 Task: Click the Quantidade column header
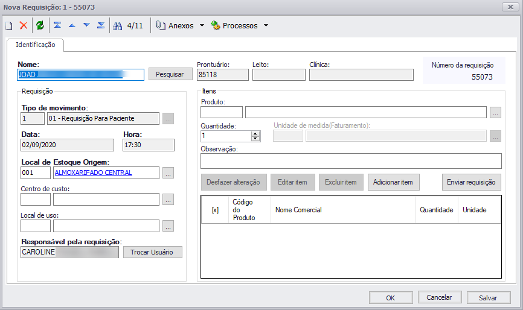pyautogui.click(x=437, y=210)
